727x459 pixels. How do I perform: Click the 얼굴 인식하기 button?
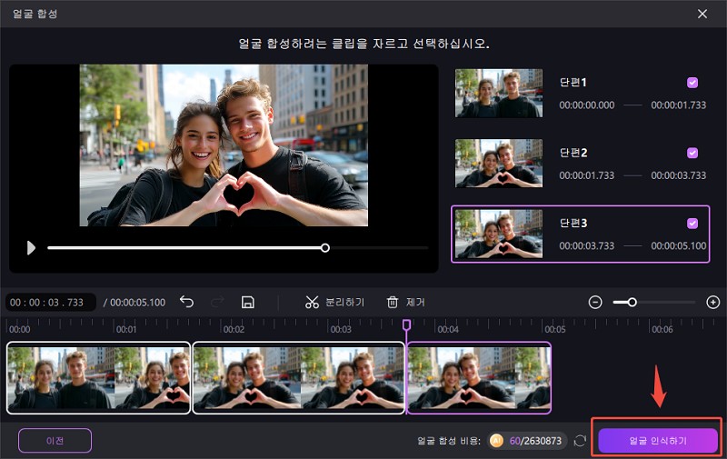(x=658, y=441)
